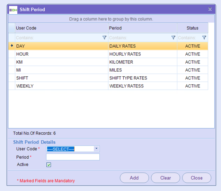Toggle the Active checkbox
Screen dimensions: 221x191
pos(49,165)
